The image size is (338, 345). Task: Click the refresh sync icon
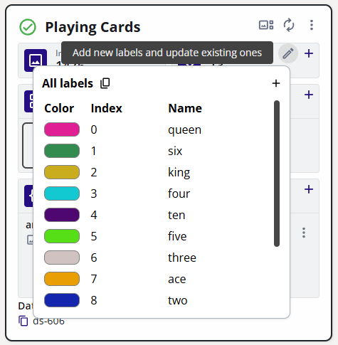289,25
